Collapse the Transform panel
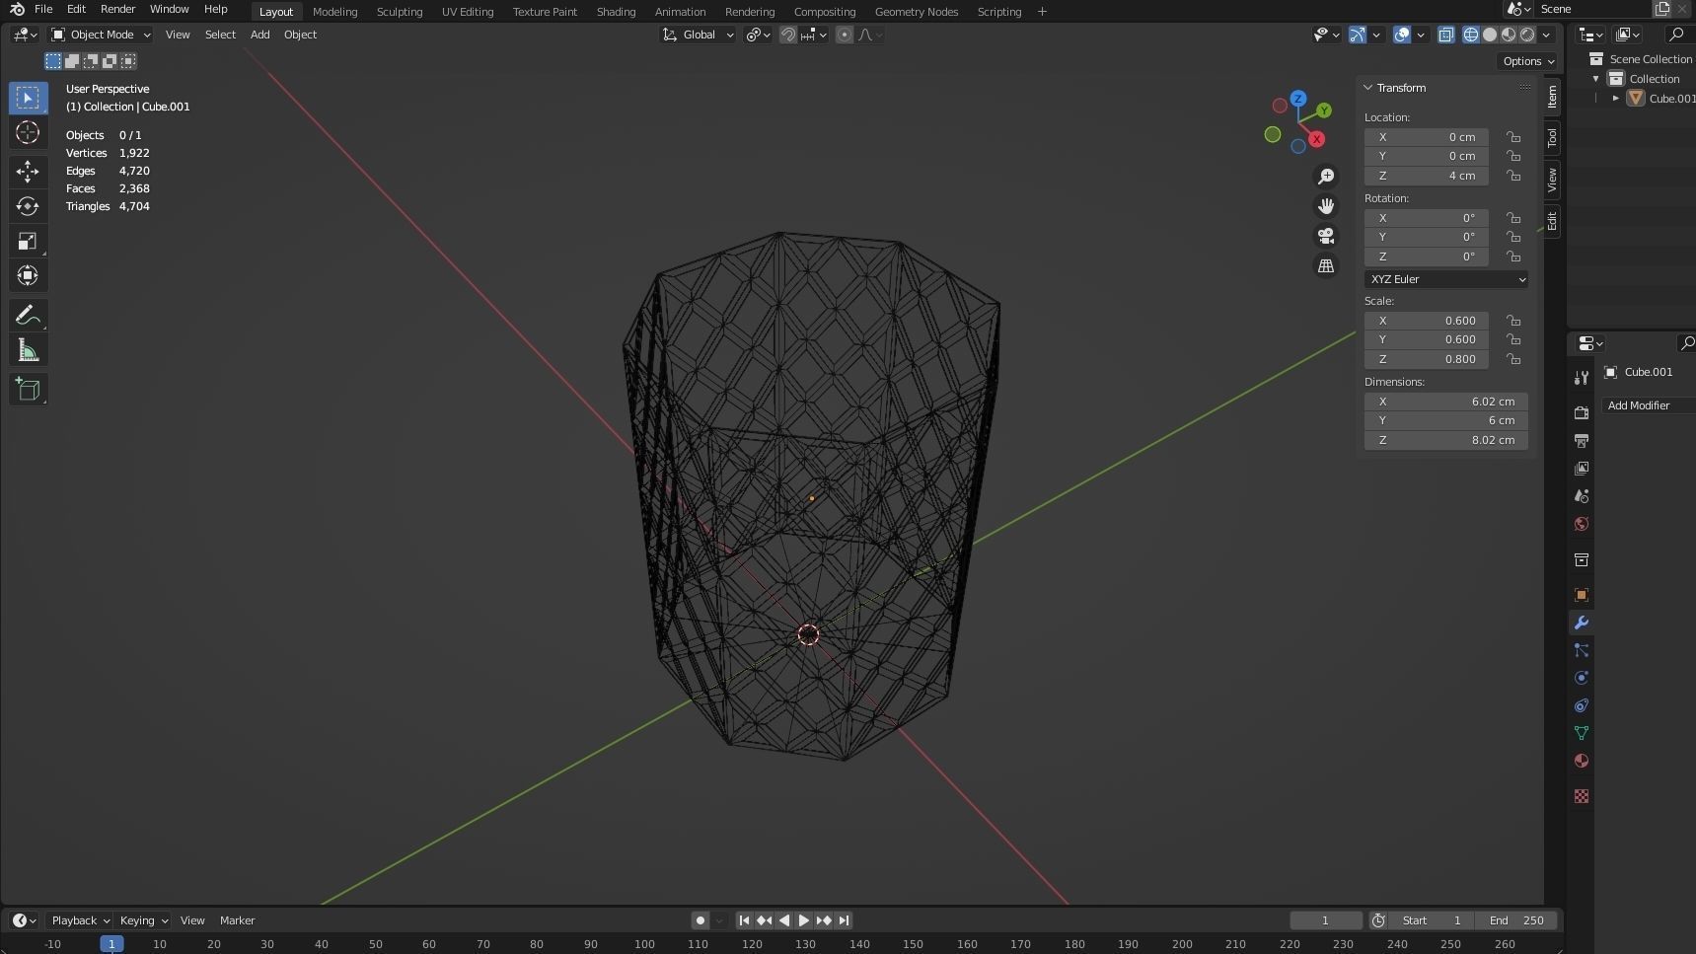 pos(1368,88)
